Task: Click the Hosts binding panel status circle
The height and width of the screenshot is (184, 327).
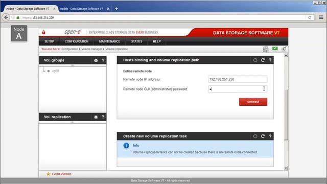Action: coord(255,60)
